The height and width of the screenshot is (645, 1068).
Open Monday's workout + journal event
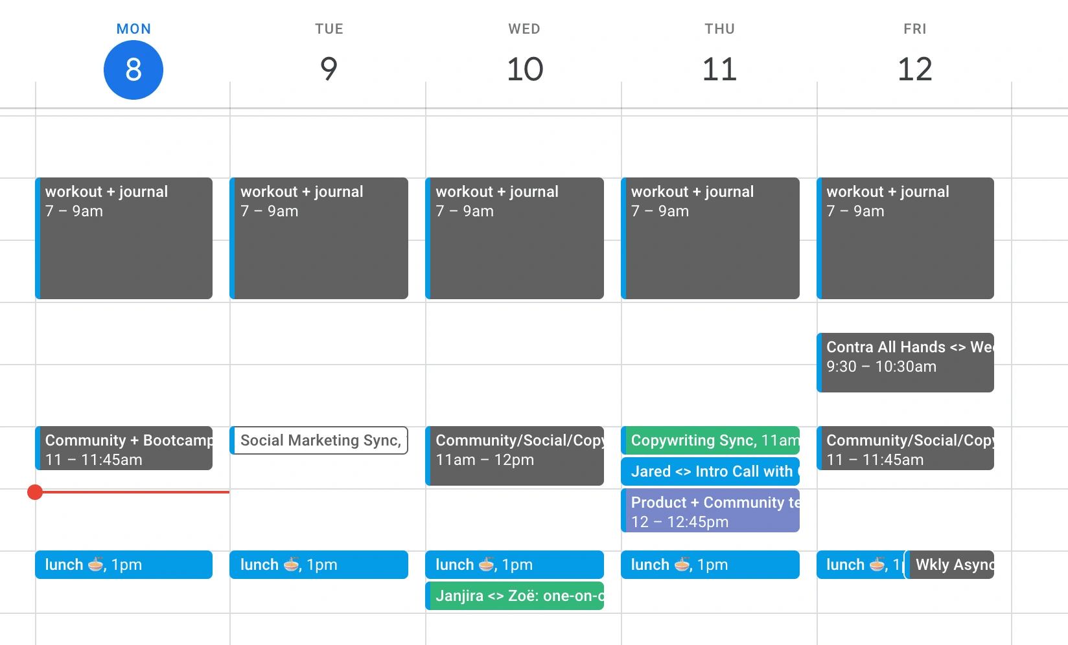pos(124,238)
